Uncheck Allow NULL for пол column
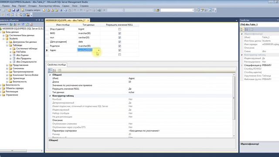 pyautogui.click(x=119, y=38)
